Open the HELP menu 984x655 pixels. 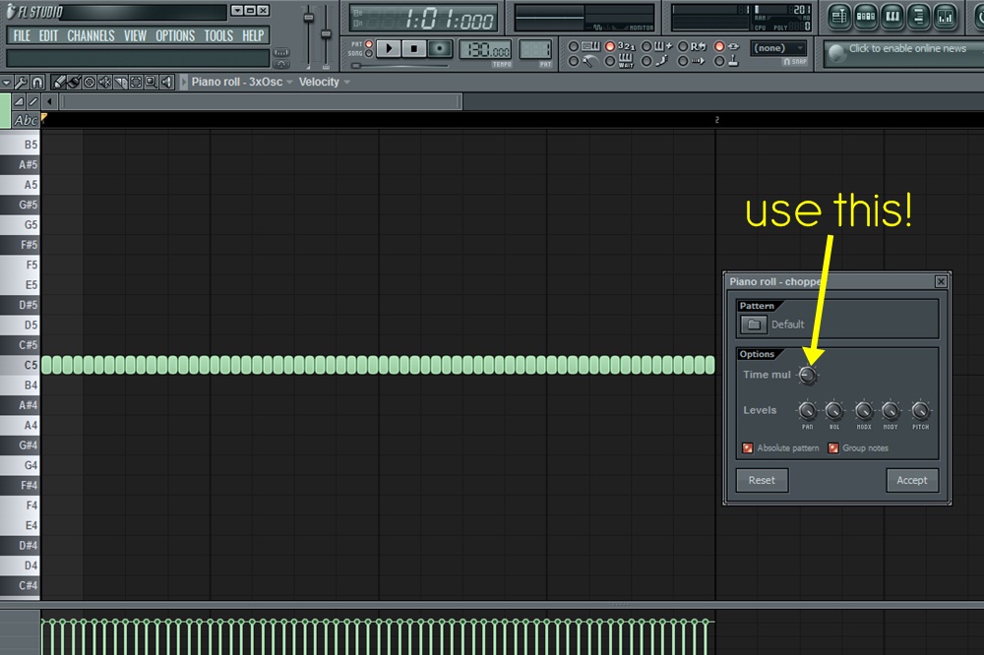pos(254,35)
